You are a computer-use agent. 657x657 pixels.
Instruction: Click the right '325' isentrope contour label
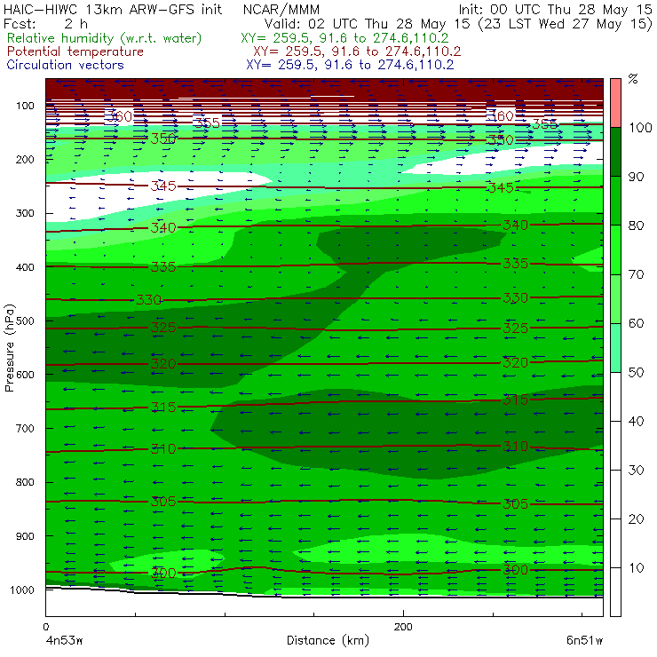pos(515,328)
